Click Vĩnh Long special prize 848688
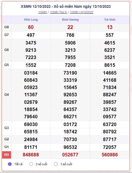Screen dimensions: 132x173 click(x=31, y=155)
